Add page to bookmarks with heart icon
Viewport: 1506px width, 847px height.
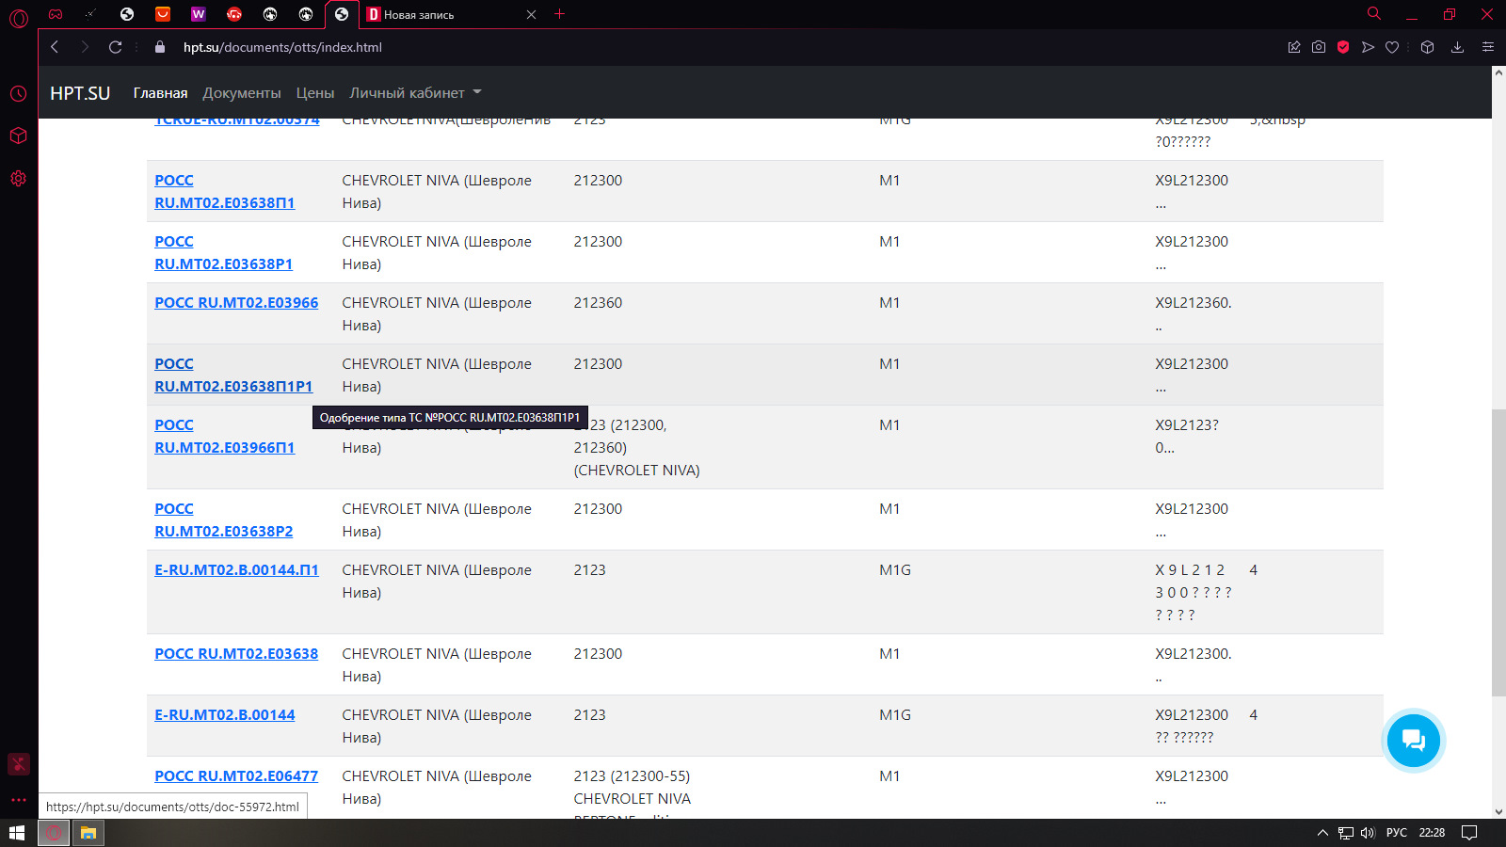pyautogui.click(x=1392, y=47)
